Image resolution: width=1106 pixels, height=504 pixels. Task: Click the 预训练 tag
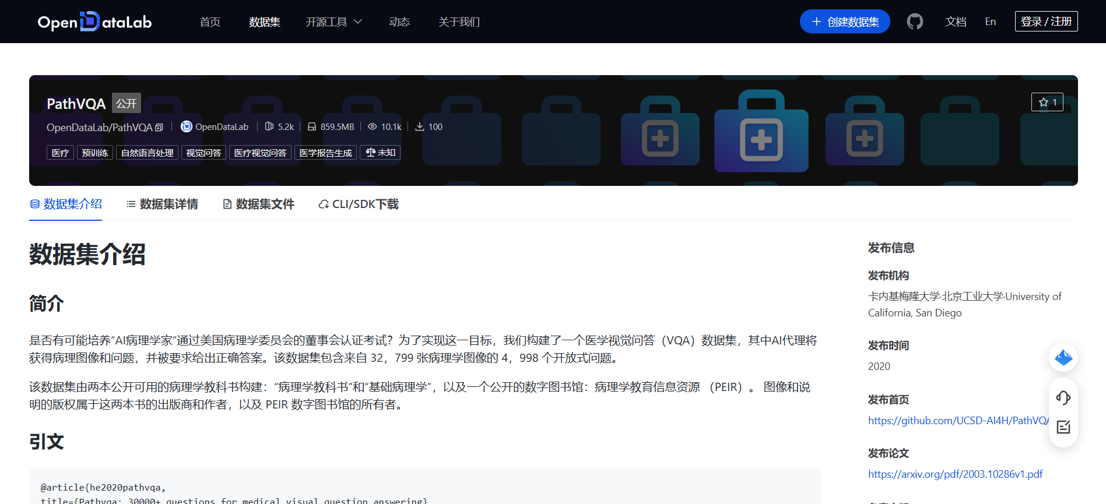(95, 153)
